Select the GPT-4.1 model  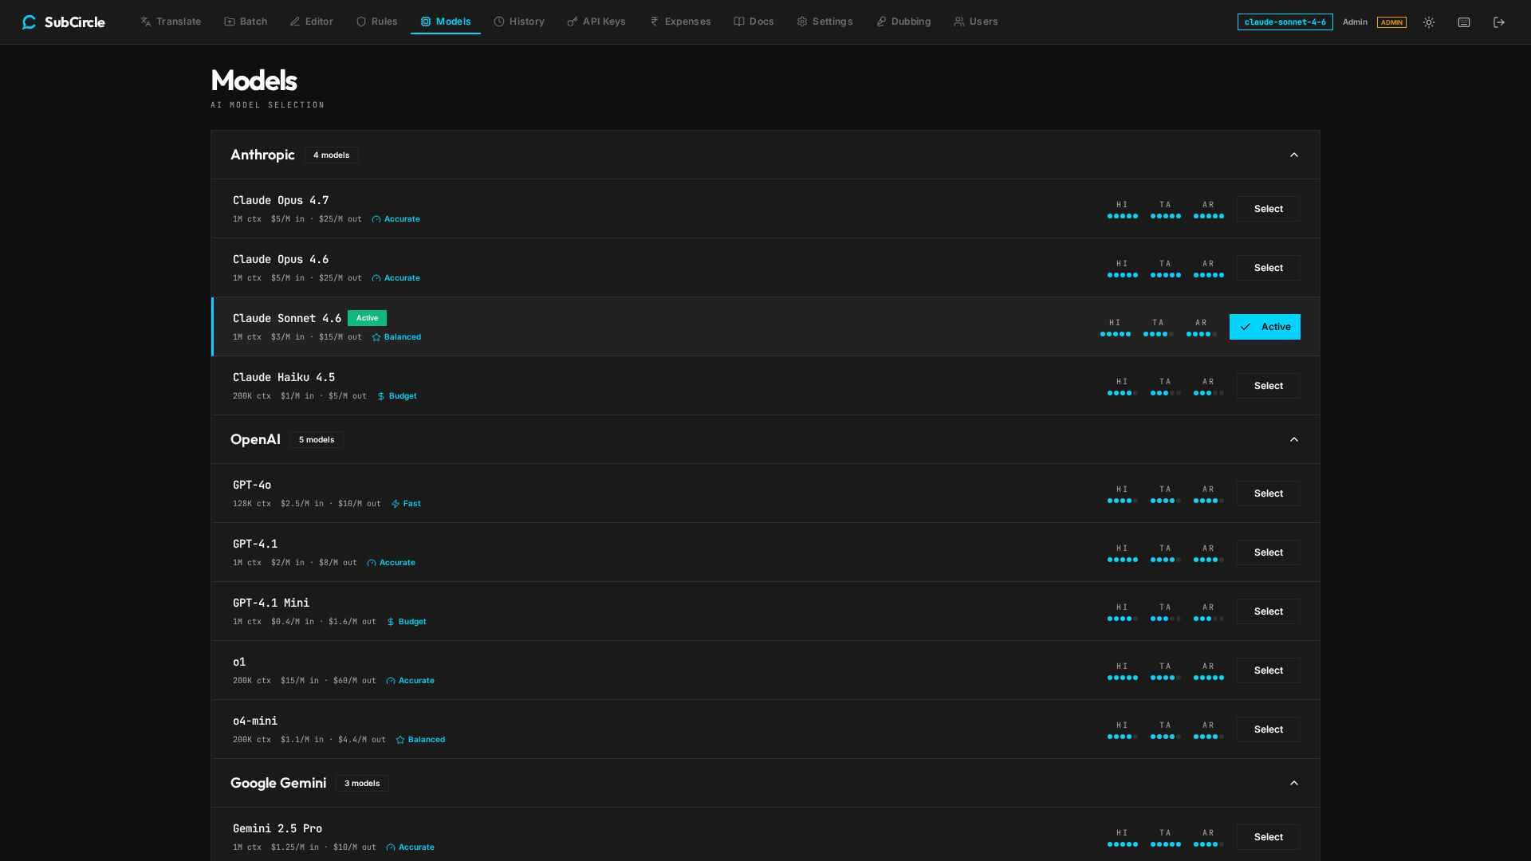coord(1269,552)
